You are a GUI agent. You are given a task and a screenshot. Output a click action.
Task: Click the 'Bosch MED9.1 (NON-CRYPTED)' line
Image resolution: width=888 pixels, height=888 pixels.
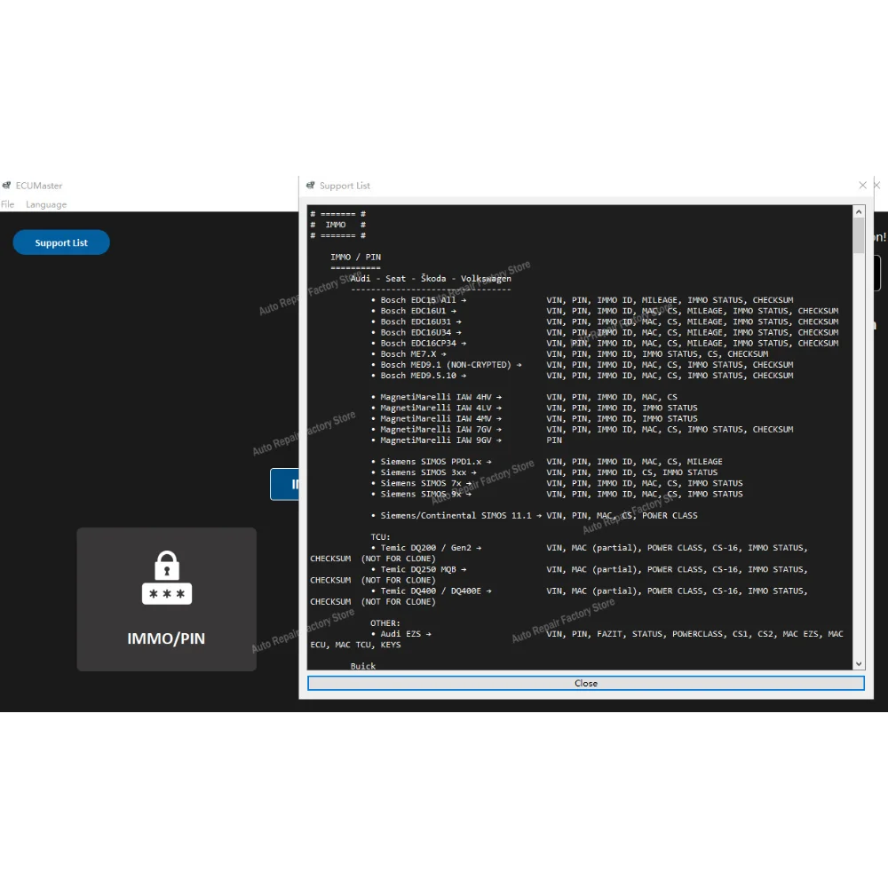(583, 365)
